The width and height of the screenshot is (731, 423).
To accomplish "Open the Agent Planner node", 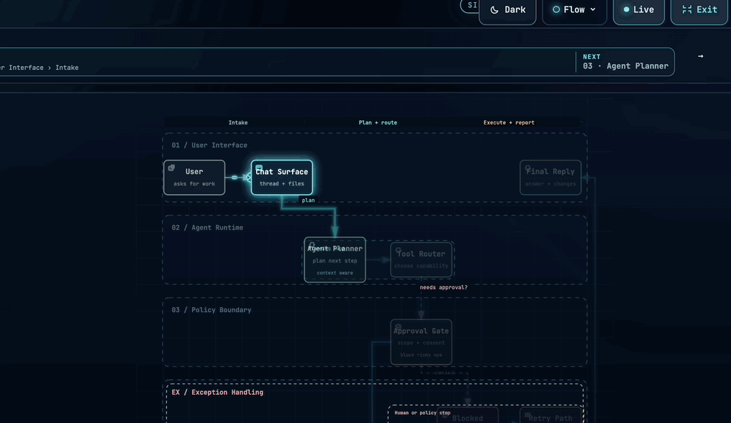I will click(335, 260).
